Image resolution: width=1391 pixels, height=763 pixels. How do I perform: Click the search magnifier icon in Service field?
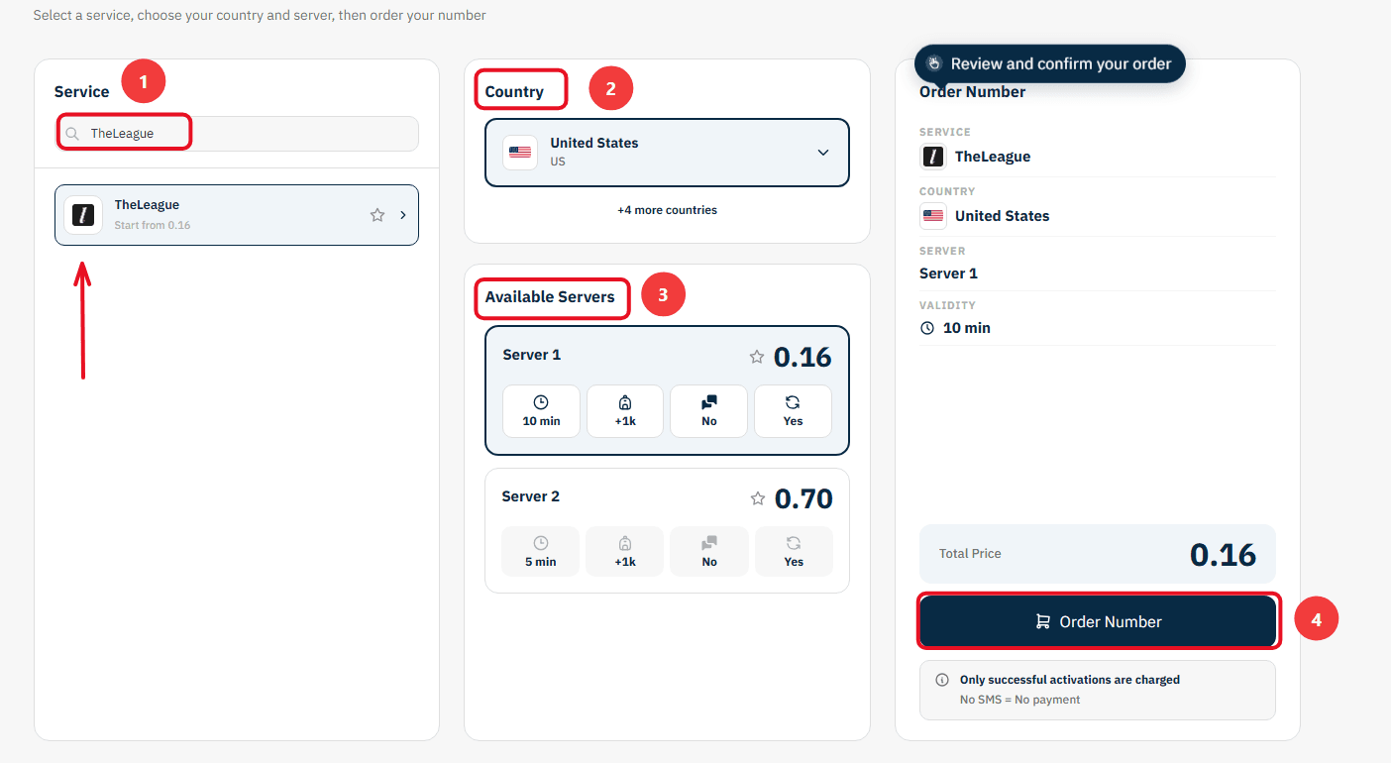coord(72,134)
